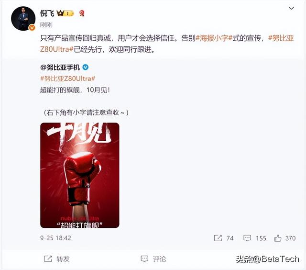Open the red boxing glove poster image
This screenshot has height=270, width=306.
pyautogui.click(x=80, y=175)
